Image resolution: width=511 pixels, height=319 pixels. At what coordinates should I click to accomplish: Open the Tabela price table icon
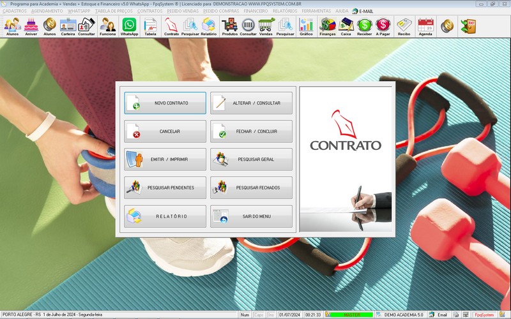pos(150,26)
